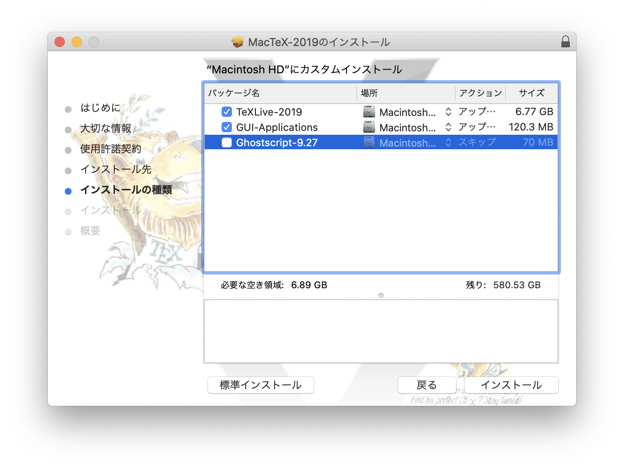Screen dimensions: 624x469
Task: Click the アップ… action in TeXLive-2019 row
Action: [477, 111]
